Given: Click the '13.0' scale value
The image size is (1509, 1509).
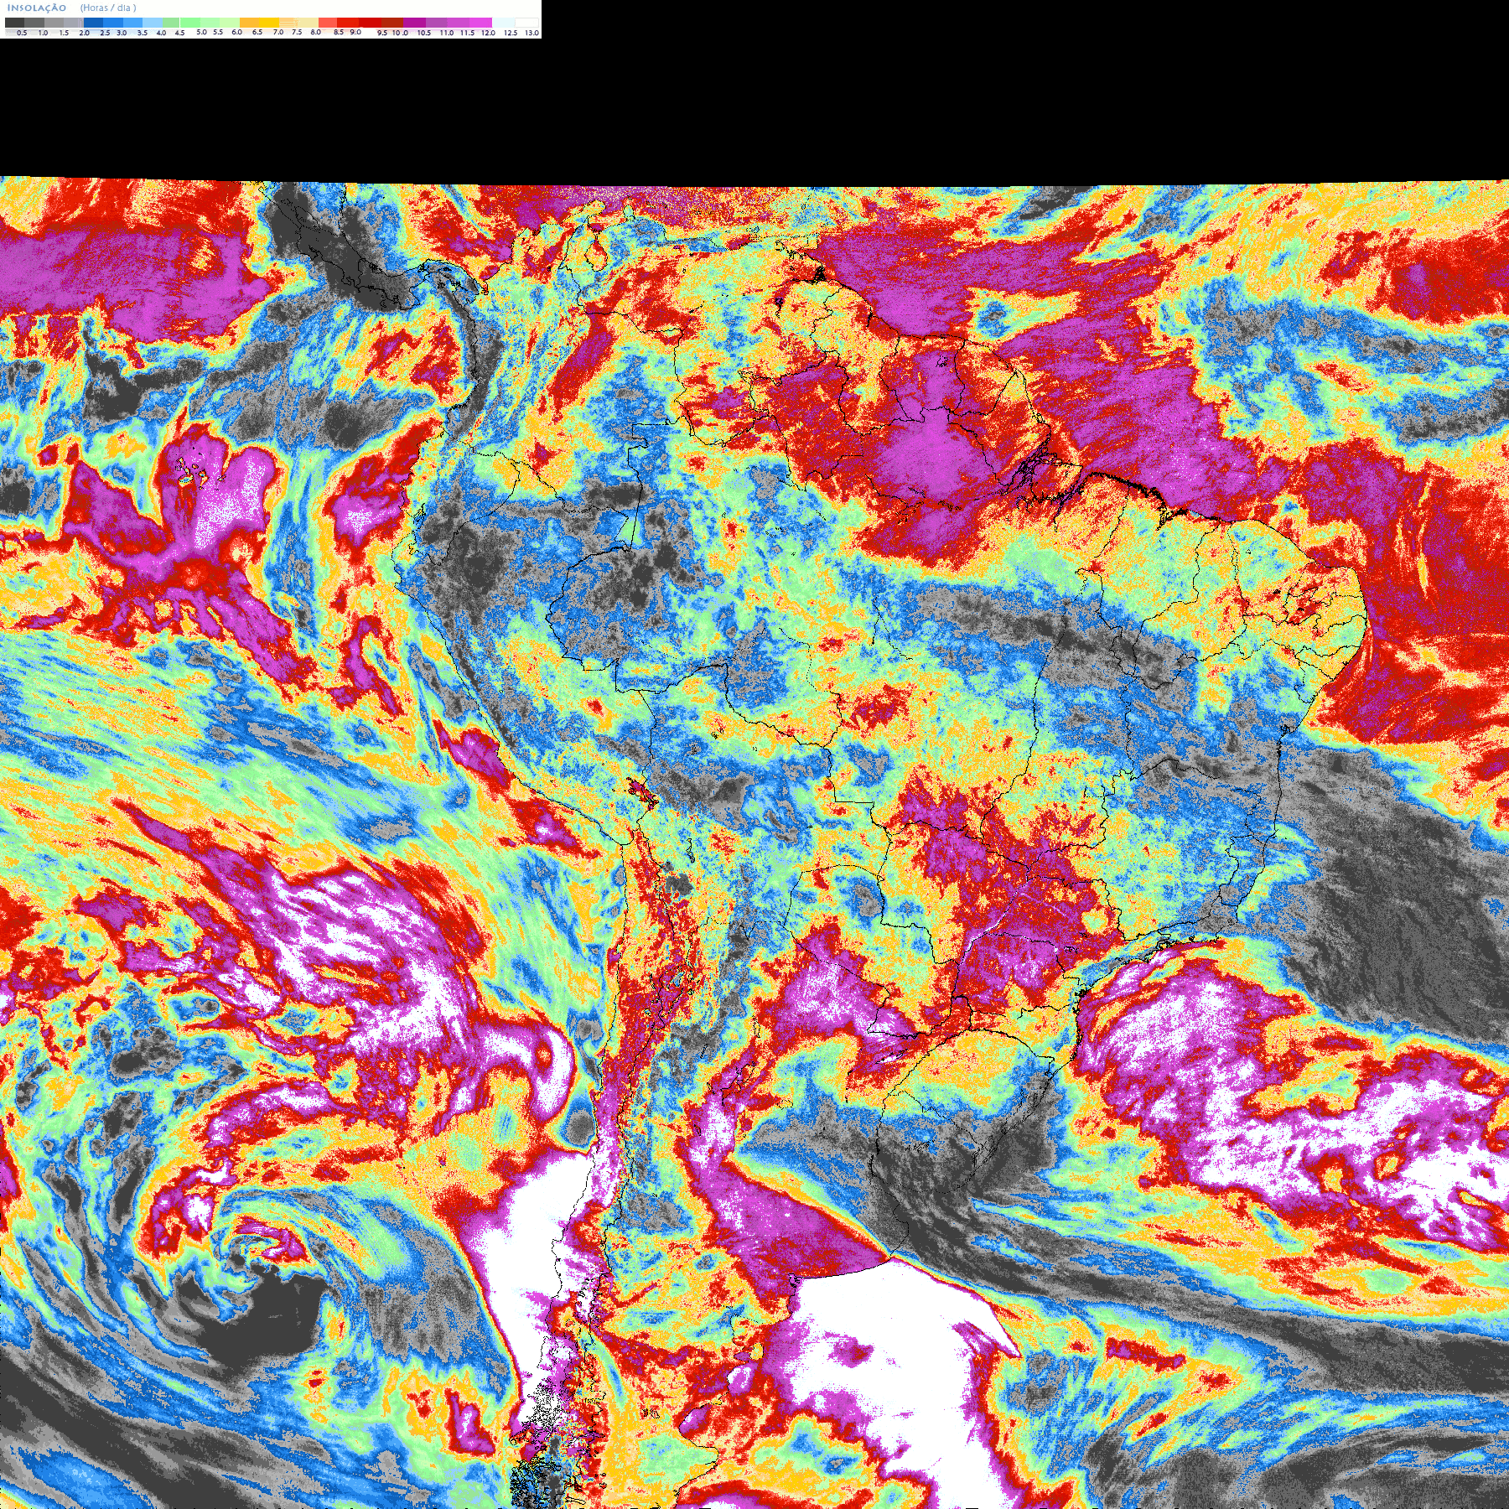Looking at the screenshot, I should [x=532, y=33].
